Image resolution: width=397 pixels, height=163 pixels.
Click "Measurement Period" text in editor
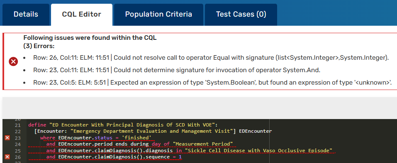(x=203, y=144)
